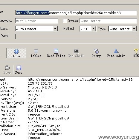Select the ifengcn database entry

(x=34, y=138)
